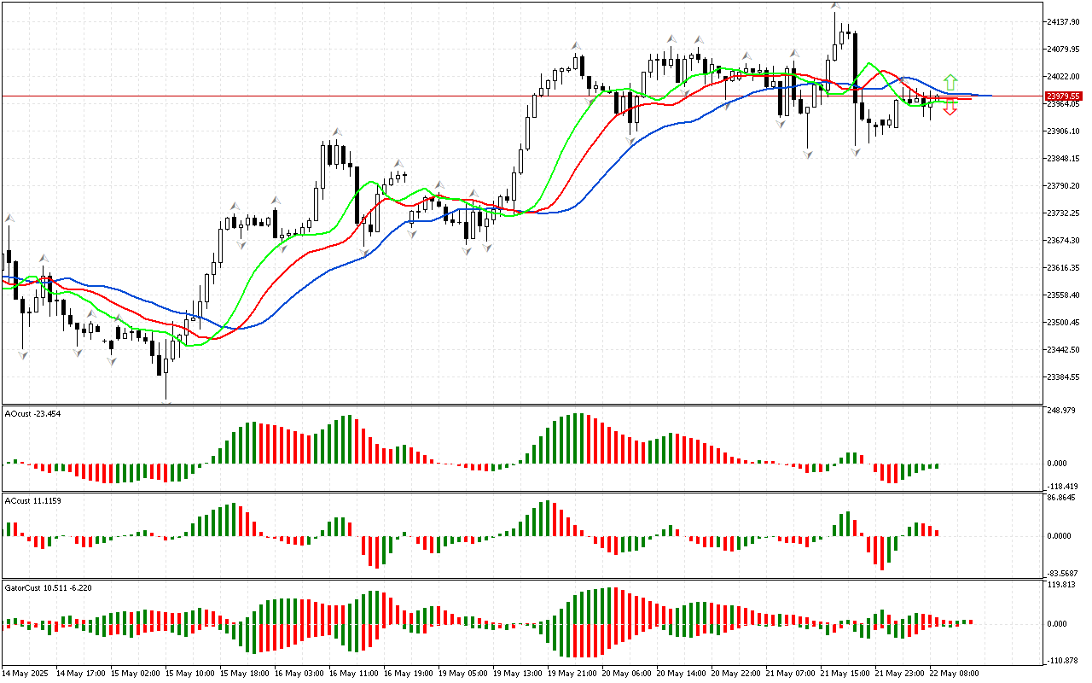Click the red current price tag 23979.55
This screenshot has width=1092, height=683.
coord(1064,96)
